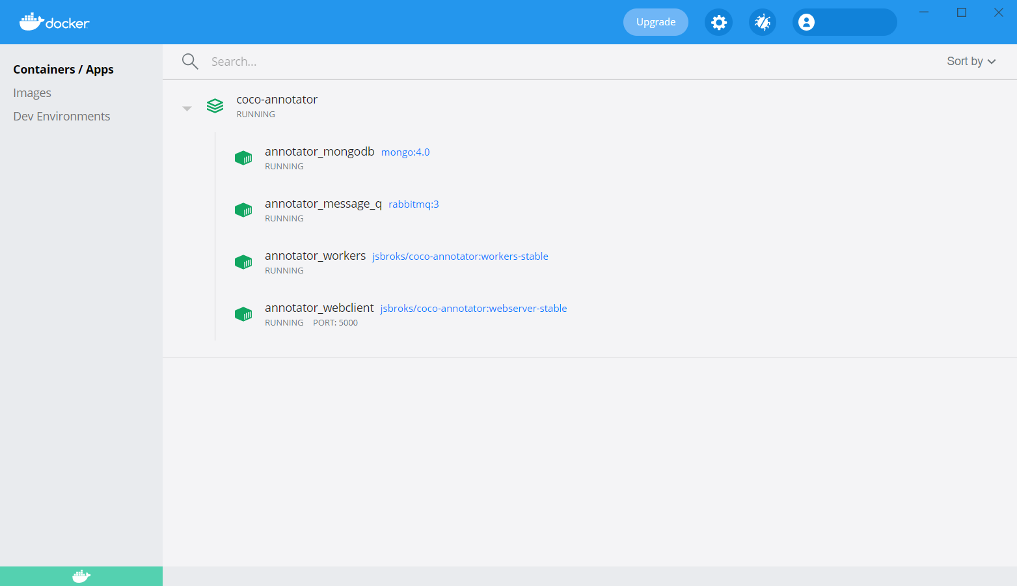Image resolution: width=1017 pixels, height=586 pixels.
Task: Select the annotator_mongodb container name
Action: tap(319, 152)
